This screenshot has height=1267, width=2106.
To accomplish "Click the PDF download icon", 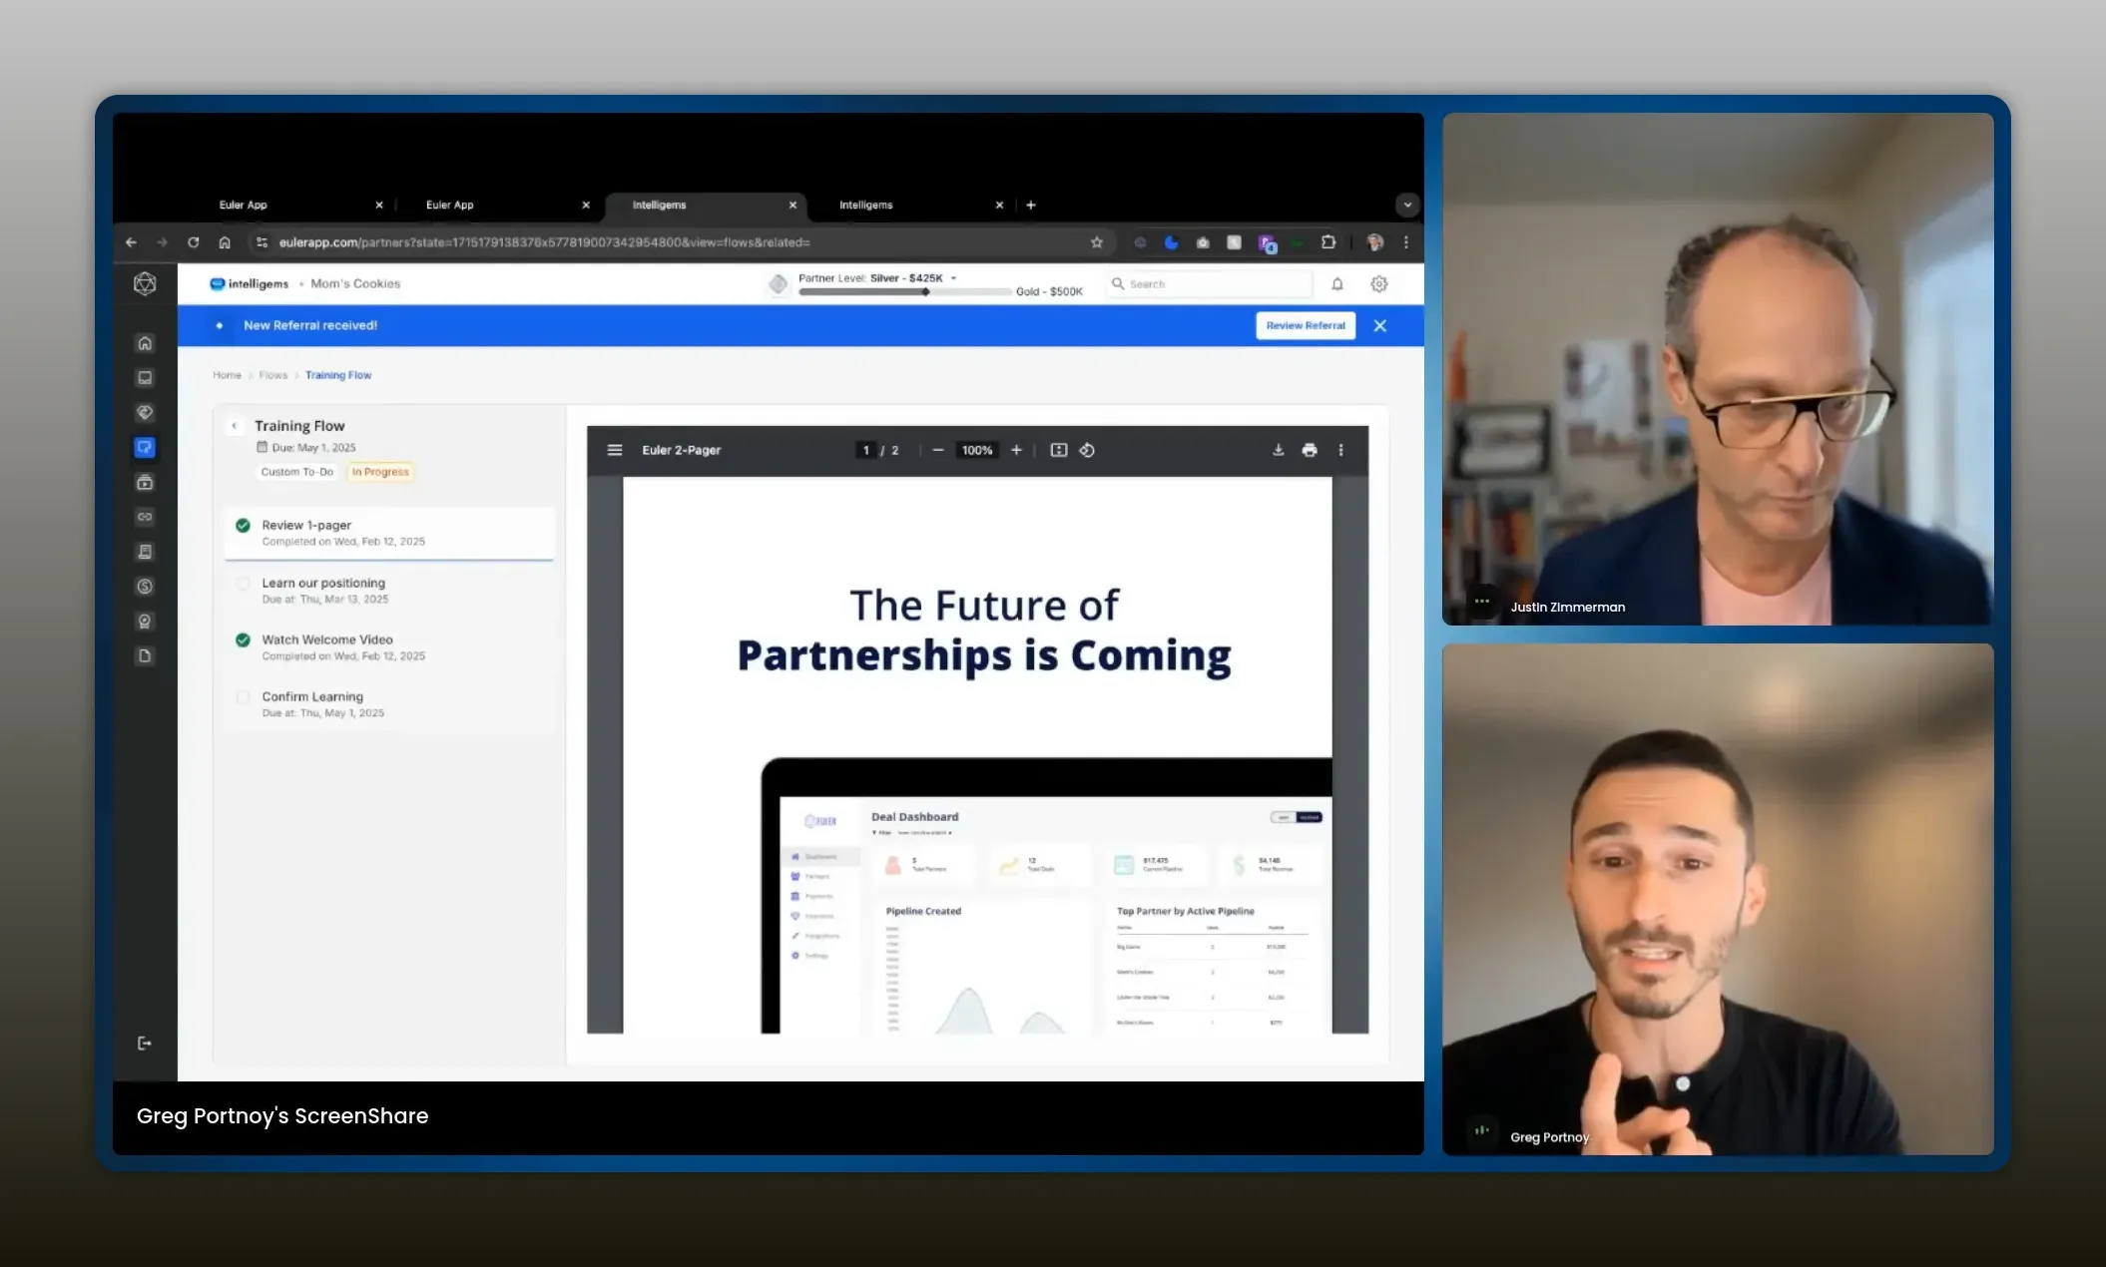I will coord(1278,450).
